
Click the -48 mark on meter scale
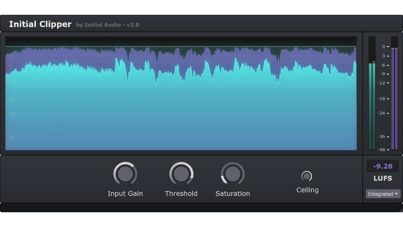(x=381, y=150)
